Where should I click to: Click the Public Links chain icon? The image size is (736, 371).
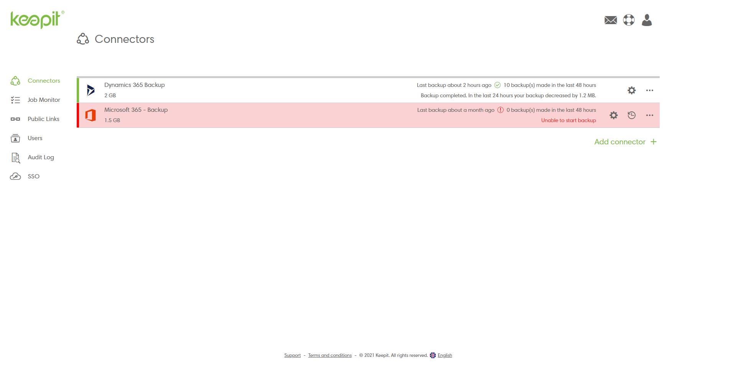coord(15,119)
